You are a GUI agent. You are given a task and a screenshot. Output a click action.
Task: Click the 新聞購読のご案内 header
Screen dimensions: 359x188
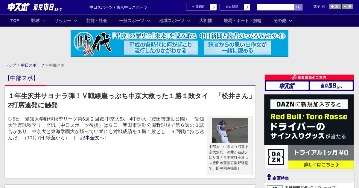(309, 78)
